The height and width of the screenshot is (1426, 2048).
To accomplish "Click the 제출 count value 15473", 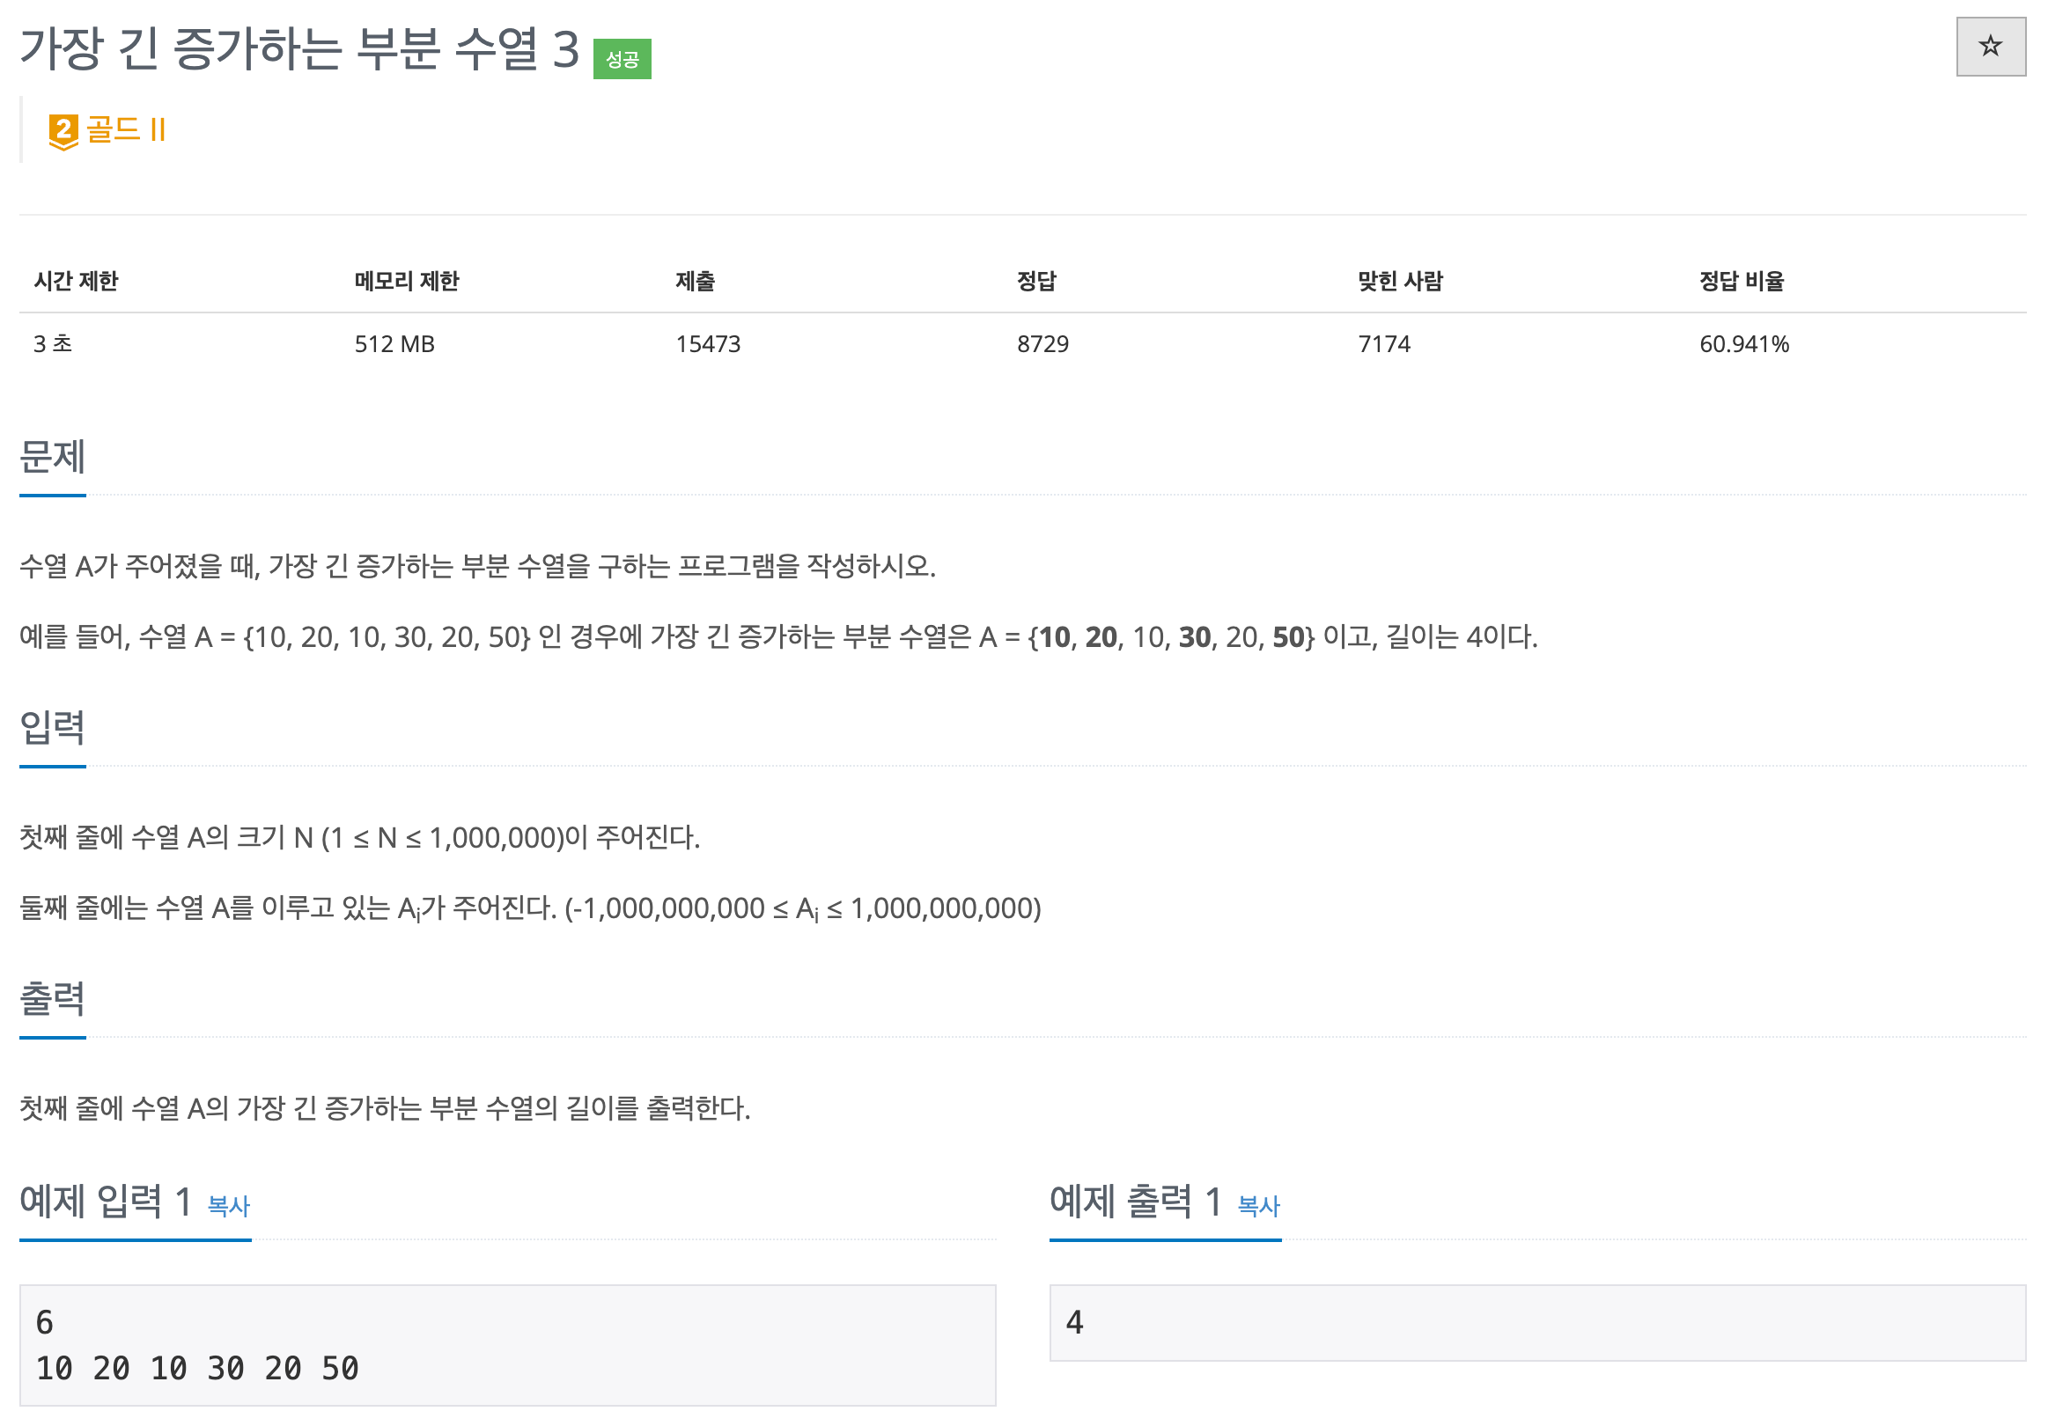I will pyautogui.click(x=707, y=344).
